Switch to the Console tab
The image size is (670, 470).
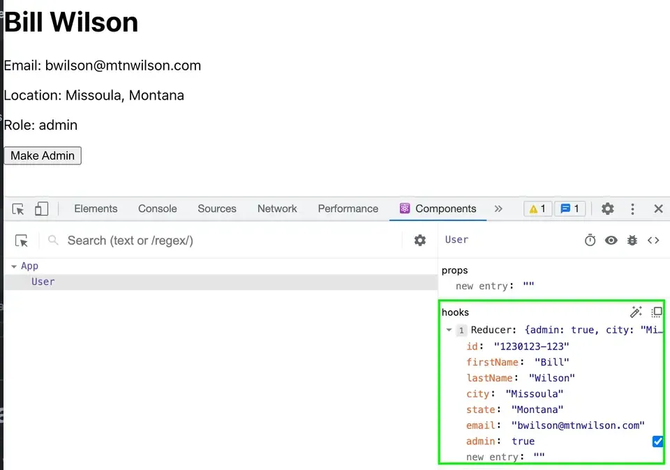click(157, 209)
